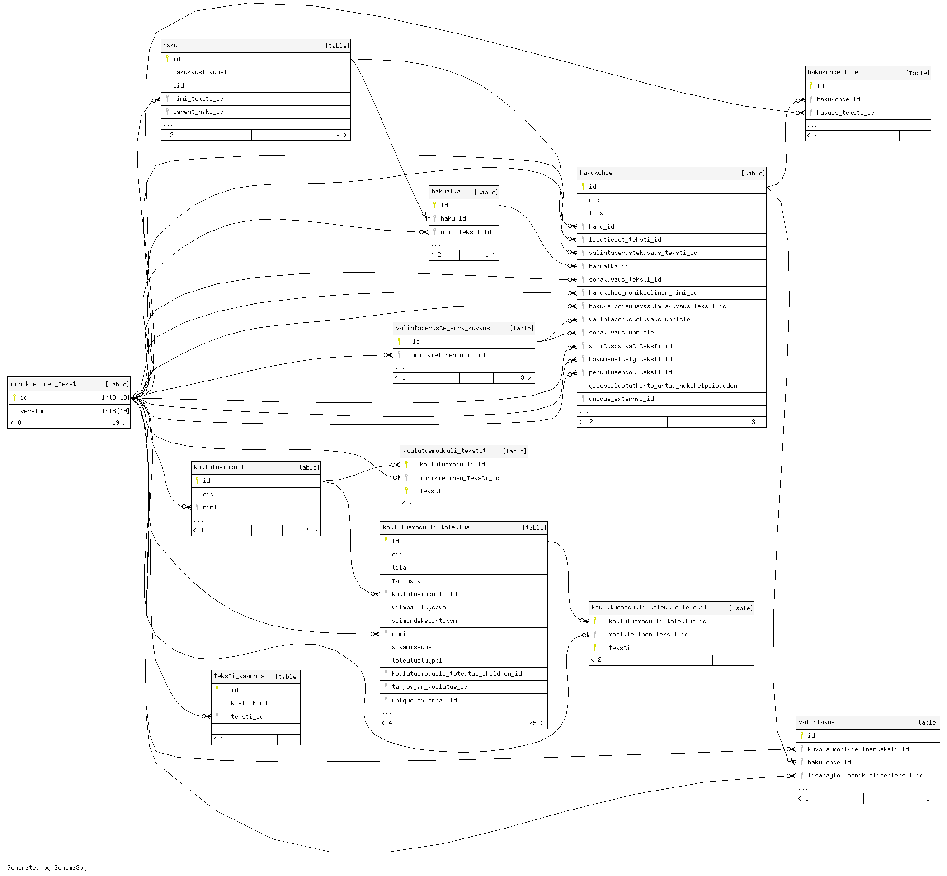This screenshot has height=876, width=947.
Task: Click the primary key icon in hakuaika
Action: (435, 205)
